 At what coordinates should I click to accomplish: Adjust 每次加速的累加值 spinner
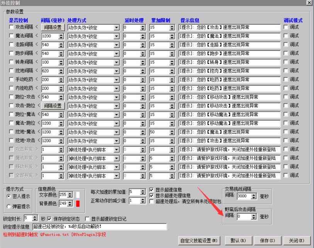tap(143, 192)
